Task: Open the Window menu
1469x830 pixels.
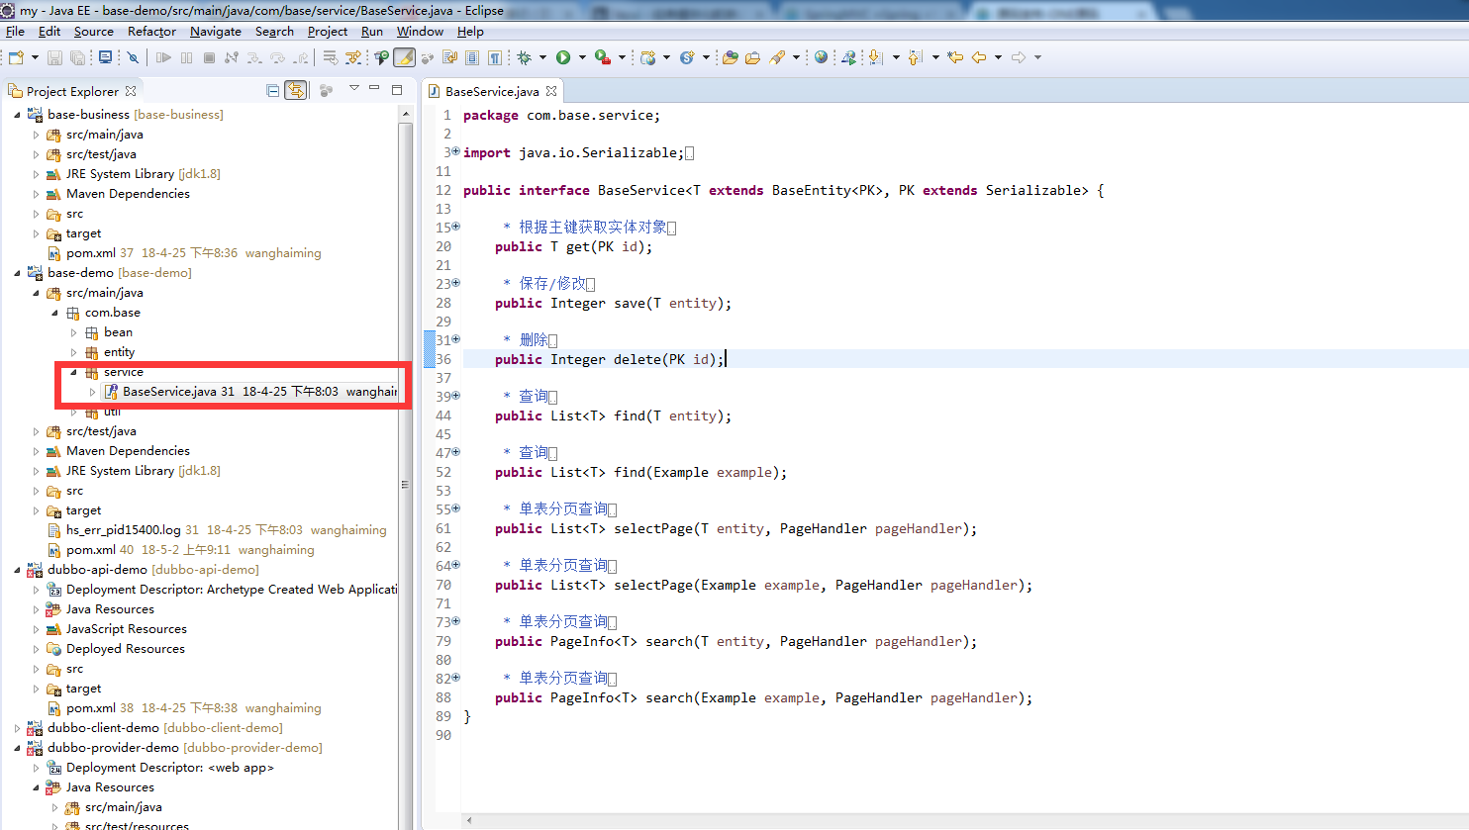Action: tap(420, 32)
